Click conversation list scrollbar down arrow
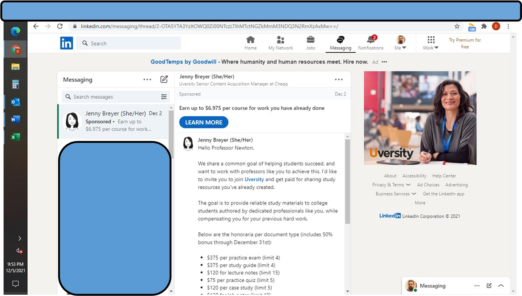The height and width of the screenshot is (296, 522). pos(171,292)
